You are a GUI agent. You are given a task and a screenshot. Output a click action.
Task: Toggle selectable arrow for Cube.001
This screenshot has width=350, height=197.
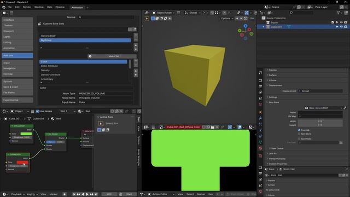coord(337,27)
